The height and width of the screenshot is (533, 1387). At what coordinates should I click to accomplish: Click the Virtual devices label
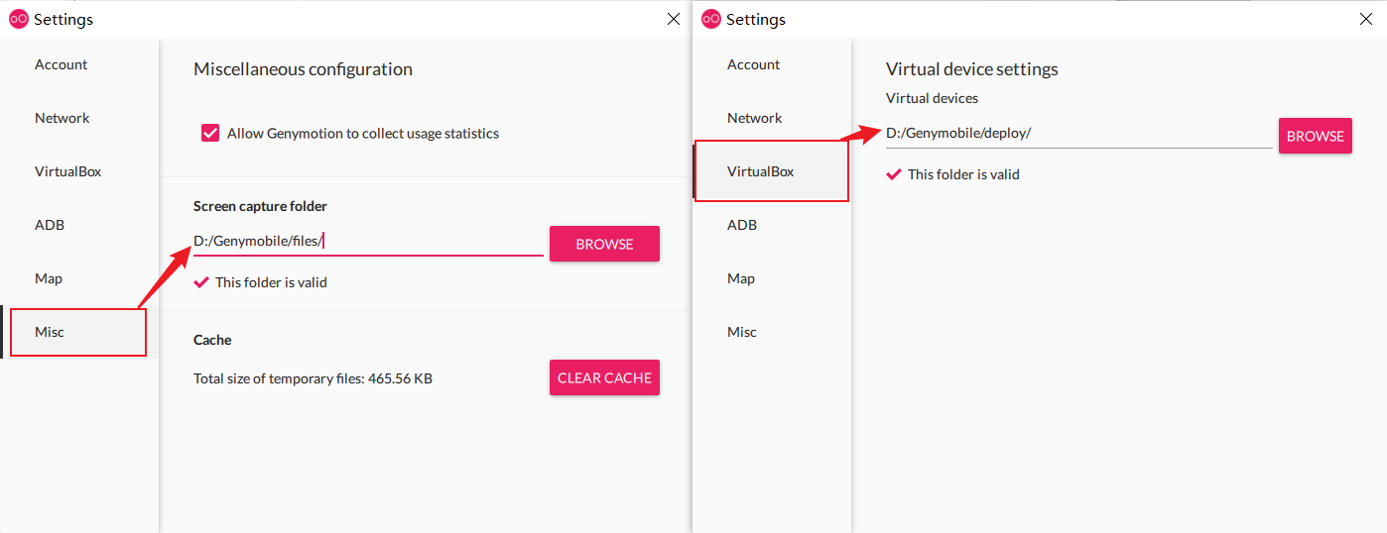point(933,98)
